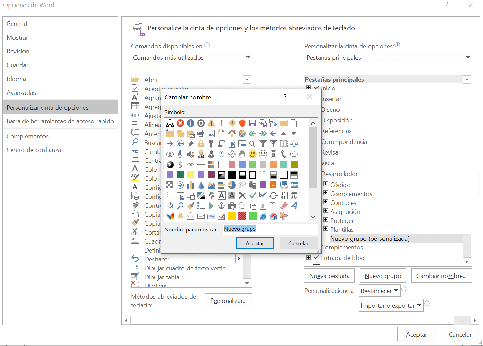
Task: Click the Nombre para mostrar text field
Action: (x=270, y=229)
